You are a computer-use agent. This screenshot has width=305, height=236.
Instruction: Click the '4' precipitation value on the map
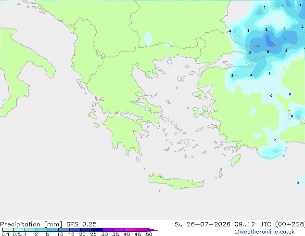click(300, 5)
